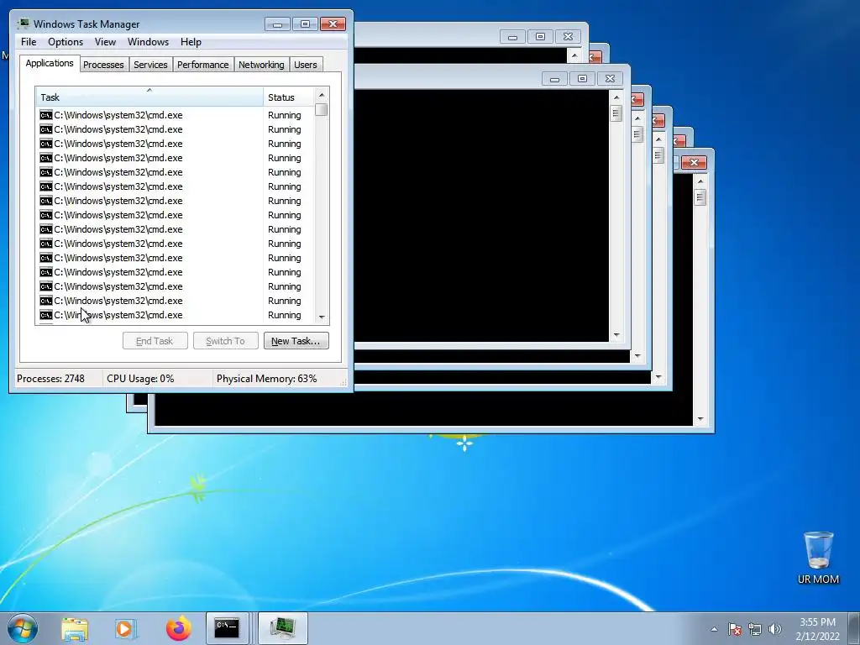Screen dimensions: 860x645
Task: Launch Windows Media Player from taskbar
Action: [126, 628]
